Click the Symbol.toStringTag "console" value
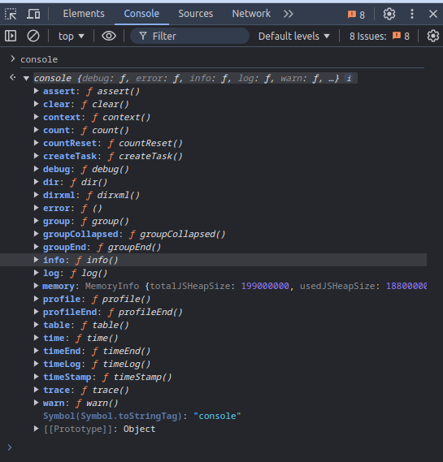 click(x=217, y=416)
